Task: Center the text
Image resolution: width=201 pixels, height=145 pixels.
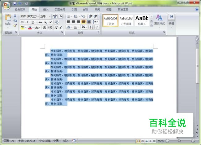Action: [x=73, y=22]
